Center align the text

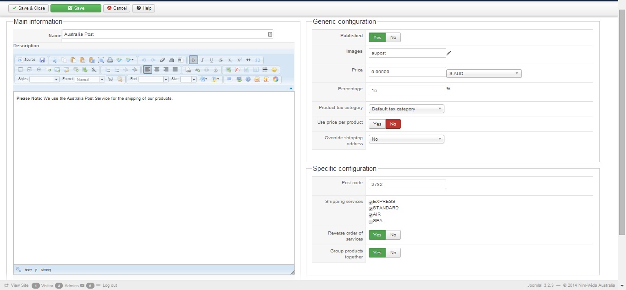[157, 70]
